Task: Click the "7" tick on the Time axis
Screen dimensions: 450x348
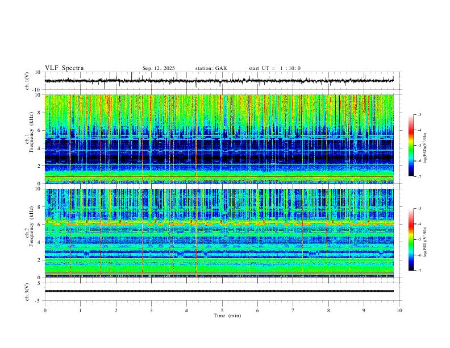Action: (x=293, y=310)
